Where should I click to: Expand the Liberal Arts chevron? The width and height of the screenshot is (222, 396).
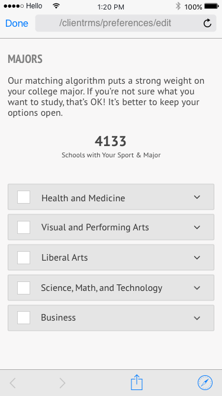(x=197, y=258)
